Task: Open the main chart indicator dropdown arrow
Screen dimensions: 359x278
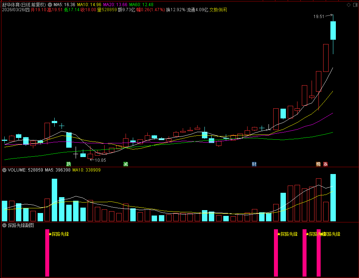Action: (50, 5)
